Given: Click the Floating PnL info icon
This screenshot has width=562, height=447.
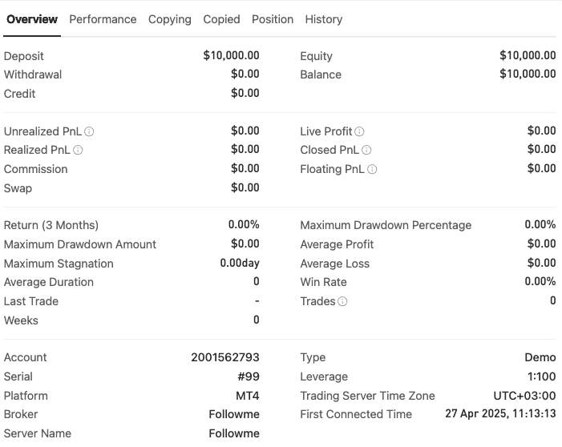Looking at the screenshot, I should (x=372, y=169).
